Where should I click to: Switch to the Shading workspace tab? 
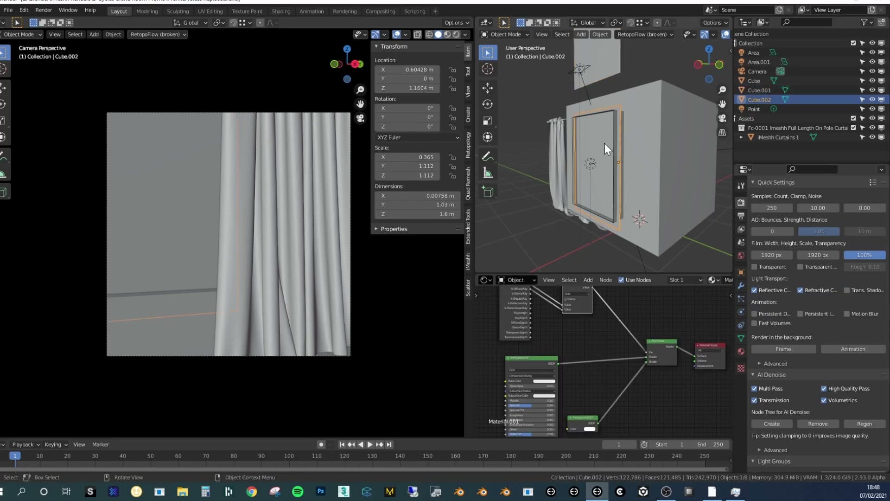[281, 11]
